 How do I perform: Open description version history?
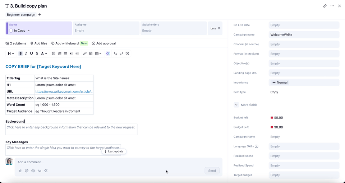tap(127, 53)
